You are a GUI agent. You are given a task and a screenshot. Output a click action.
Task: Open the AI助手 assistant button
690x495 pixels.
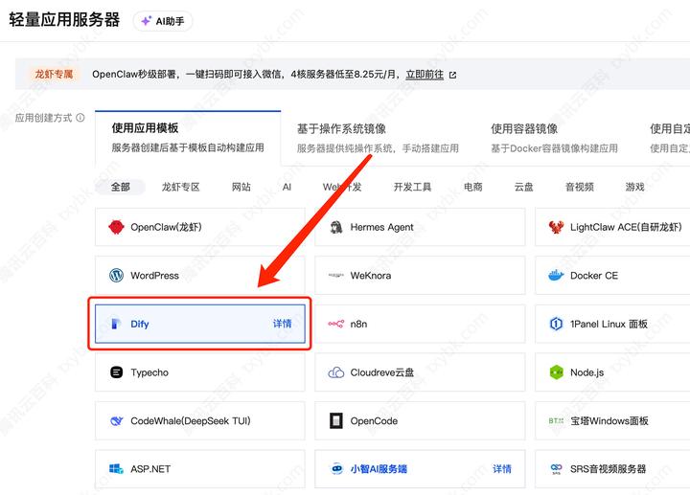(x=163, y=21)
